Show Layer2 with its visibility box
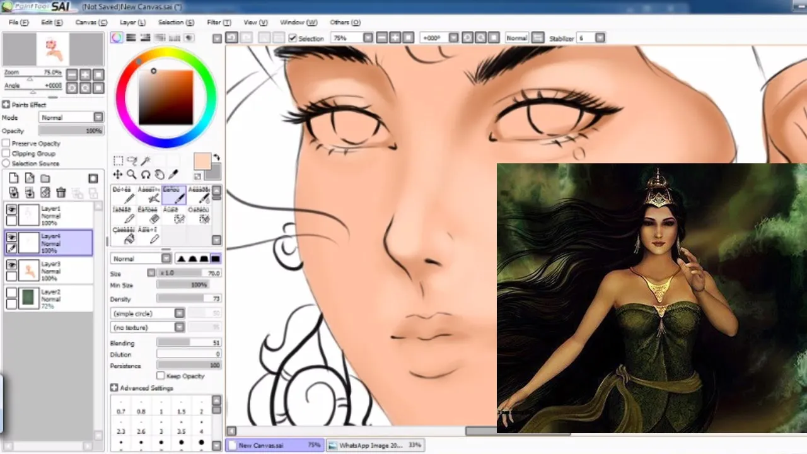The image size is (807, 454). tap(11, 293)
